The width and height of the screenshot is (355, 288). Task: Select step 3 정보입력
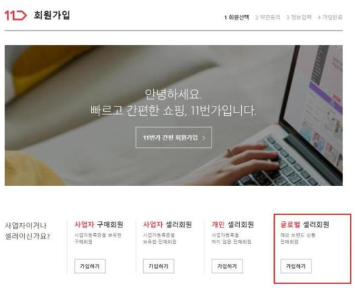pyautogui.click(x=299, y=17)
